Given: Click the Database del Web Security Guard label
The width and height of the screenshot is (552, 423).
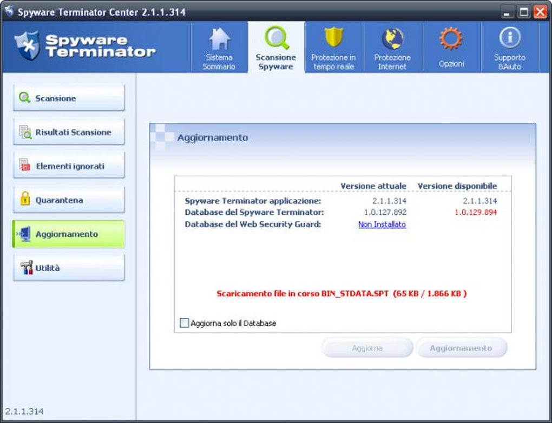Looking at the screenshot, I should click(253, 224).
